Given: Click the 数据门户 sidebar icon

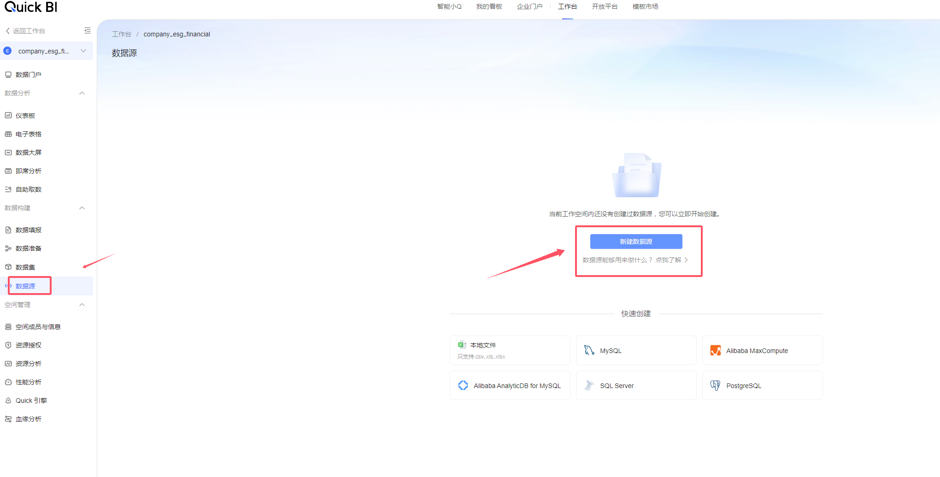Looking at the screenshot, I should click(8, 74).
